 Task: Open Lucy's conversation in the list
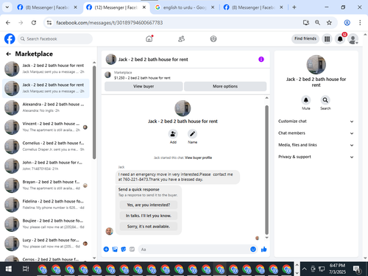click(46, 243)
